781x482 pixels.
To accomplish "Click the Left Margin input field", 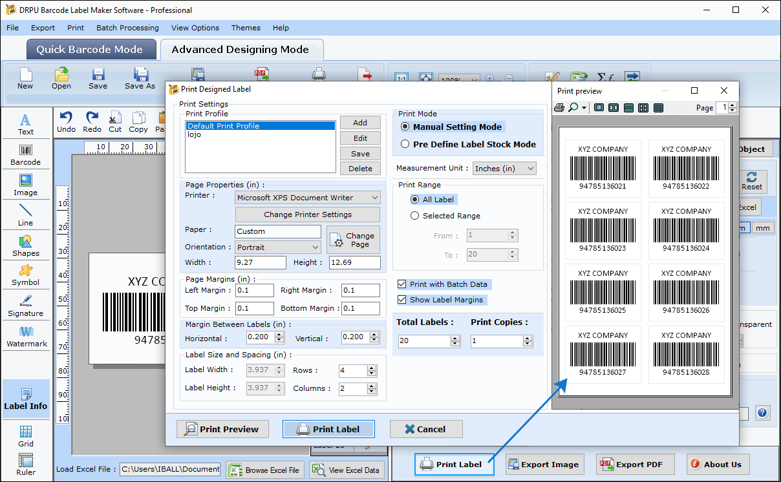I will click(255, 291).
